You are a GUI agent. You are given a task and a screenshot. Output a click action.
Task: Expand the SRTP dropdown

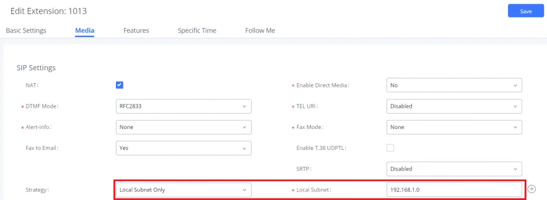pos(454,169)
